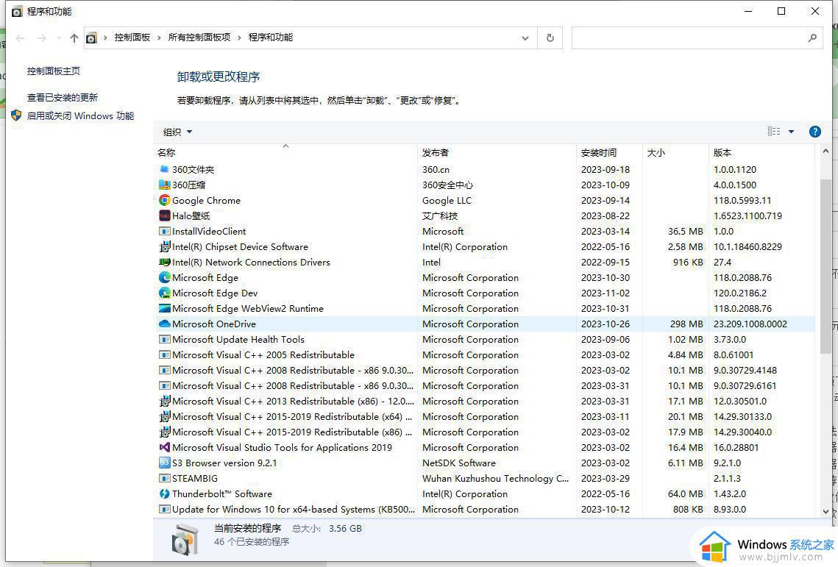The height and width of the screenshot is (567, 838).
Task: Open the view options dropdown arrow
Action: coord(791,132)
